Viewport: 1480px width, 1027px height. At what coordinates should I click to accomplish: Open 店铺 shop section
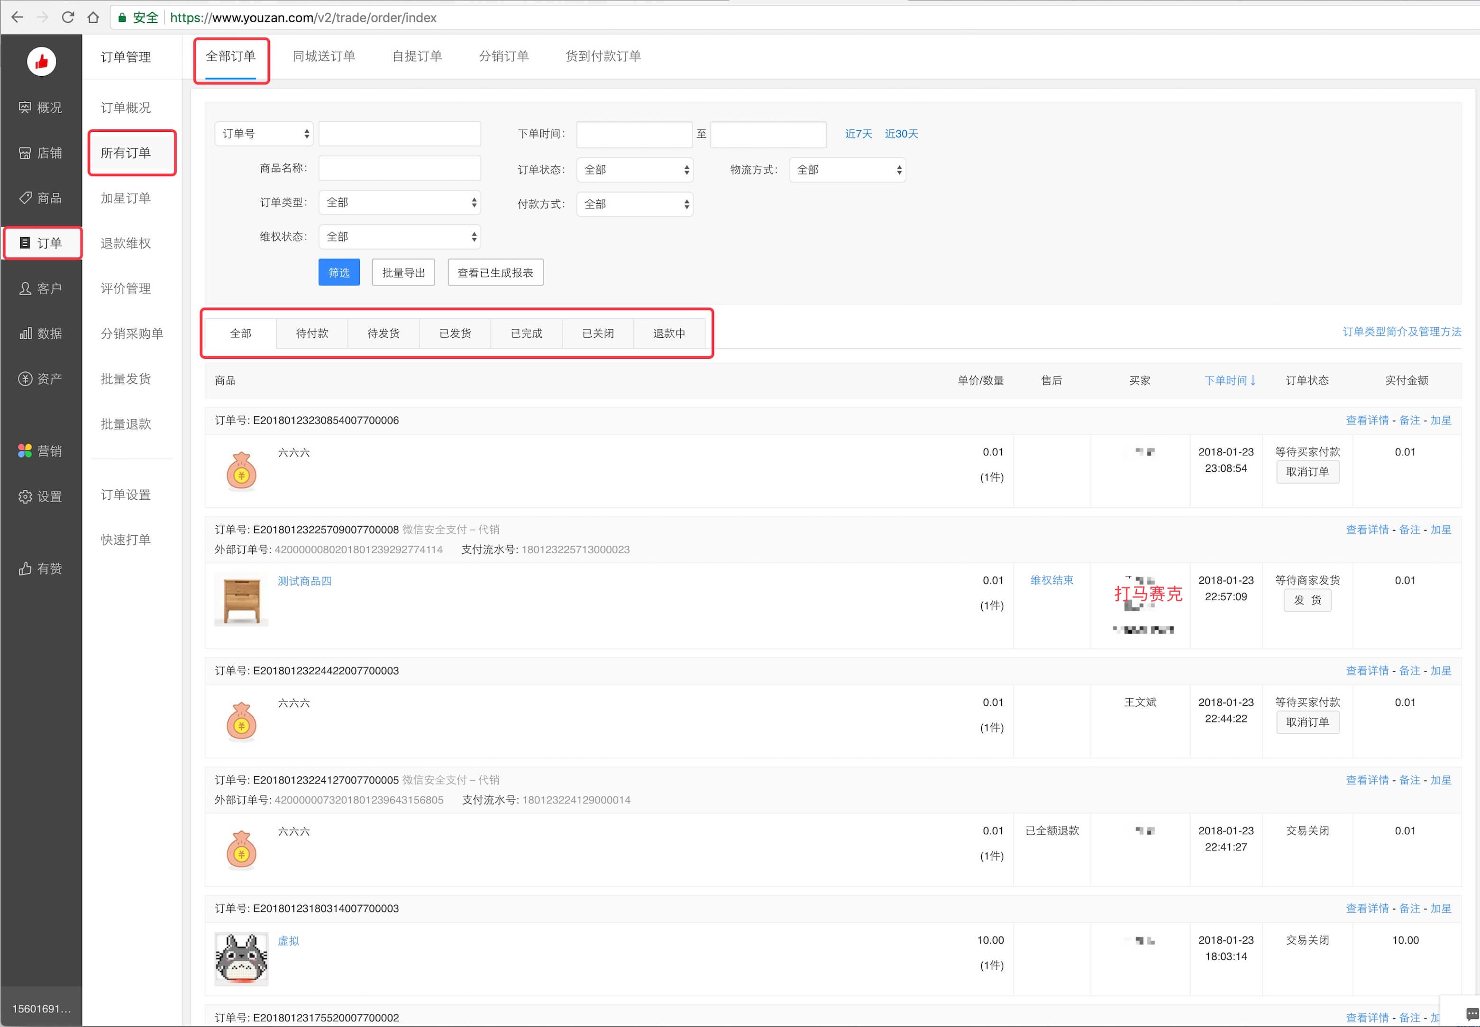click(41, 153)
